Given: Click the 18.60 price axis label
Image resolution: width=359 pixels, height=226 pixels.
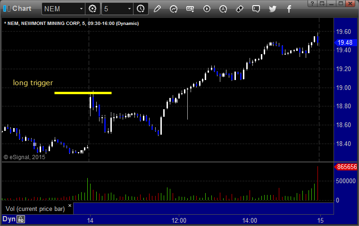Looking at the screenshot, I should (x=343, y=125).
